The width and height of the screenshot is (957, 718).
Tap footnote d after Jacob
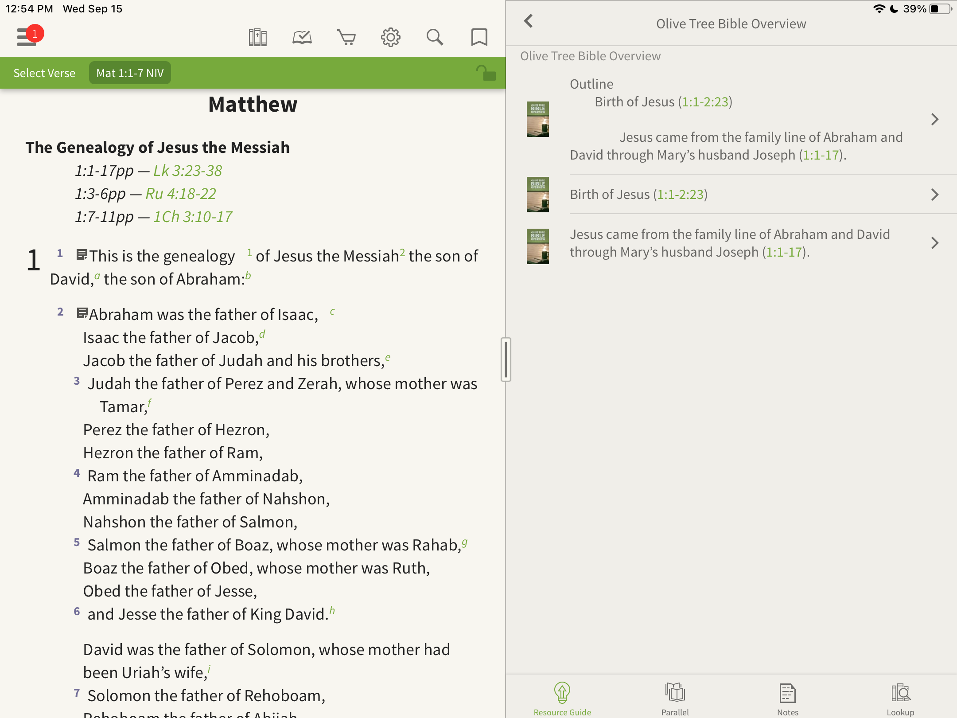262,334
